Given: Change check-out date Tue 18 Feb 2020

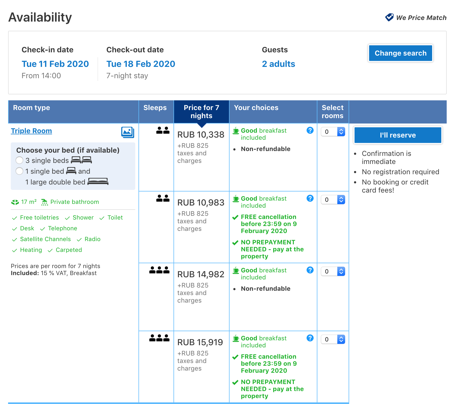Looking at the screenshot, I should tap(141, 64).
